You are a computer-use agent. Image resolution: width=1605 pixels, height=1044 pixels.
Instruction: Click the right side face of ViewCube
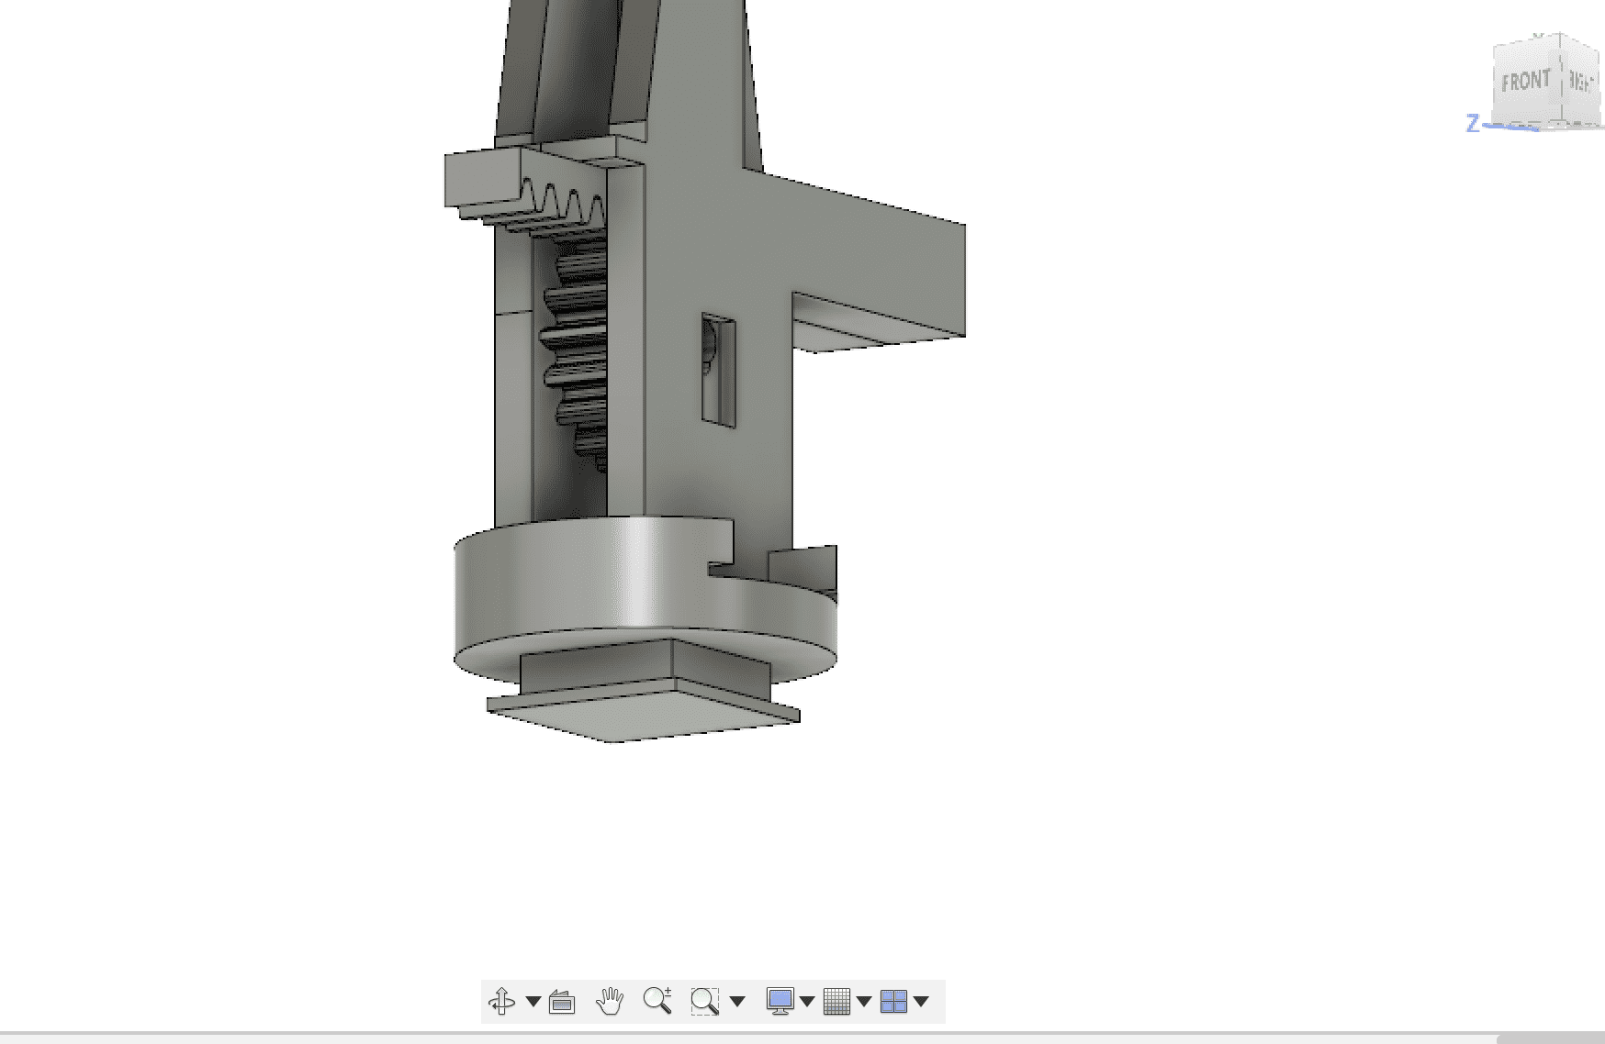[1581, 81]
